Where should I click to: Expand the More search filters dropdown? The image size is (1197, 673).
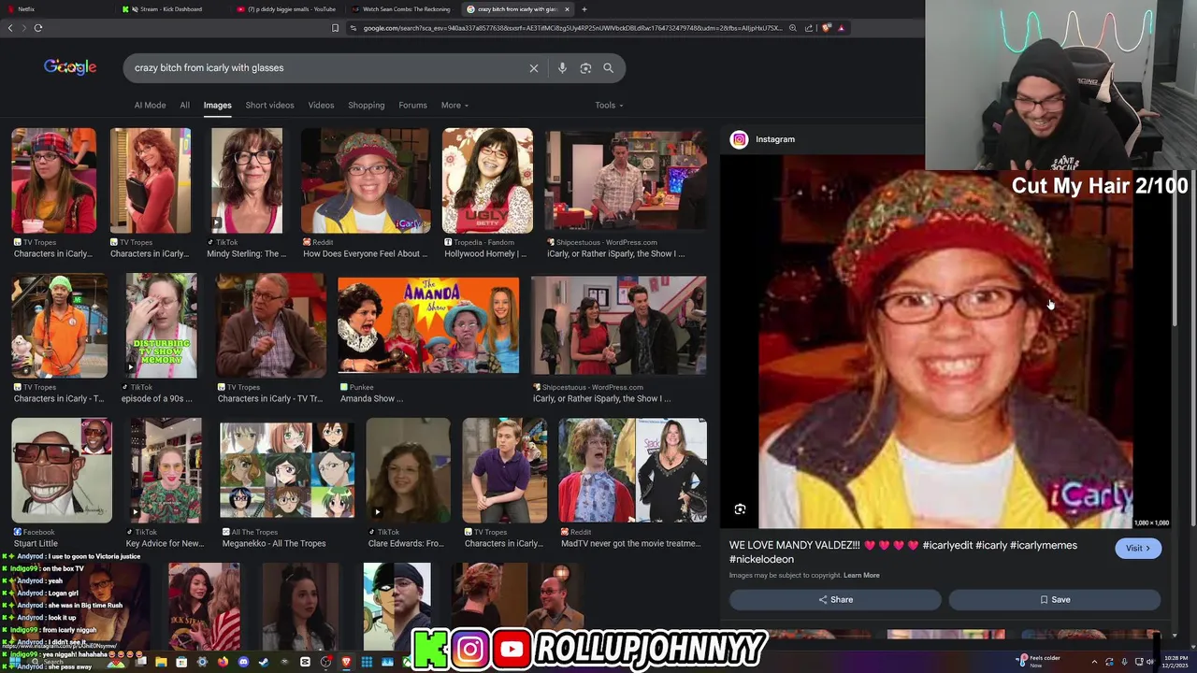tap(455, 106)
